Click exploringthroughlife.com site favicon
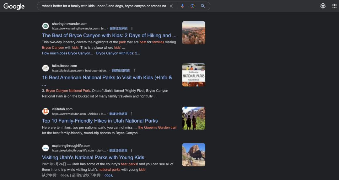This screenshot has height=180, width=339. [46, 148]
